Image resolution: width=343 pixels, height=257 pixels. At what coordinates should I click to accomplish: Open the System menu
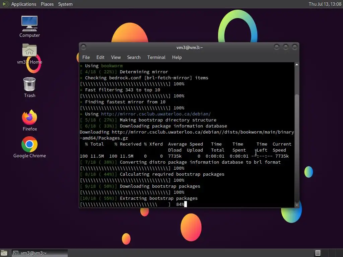(x=65, y=4)
